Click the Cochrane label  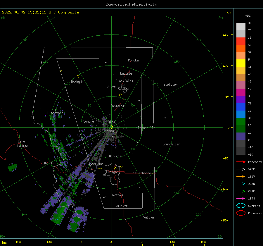click(x=96, y=164)
